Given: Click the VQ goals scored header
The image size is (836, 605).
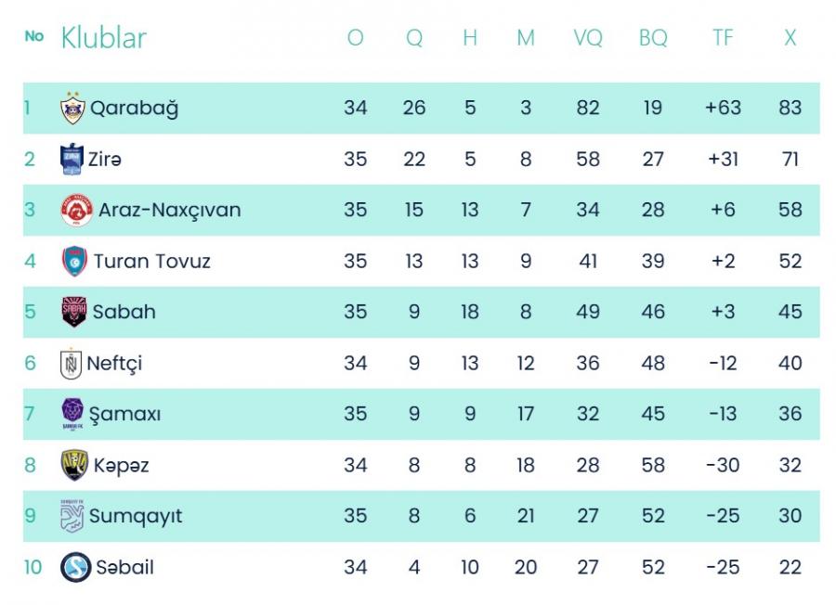Looking at the screenshot, I should click(x=588, y=38).
